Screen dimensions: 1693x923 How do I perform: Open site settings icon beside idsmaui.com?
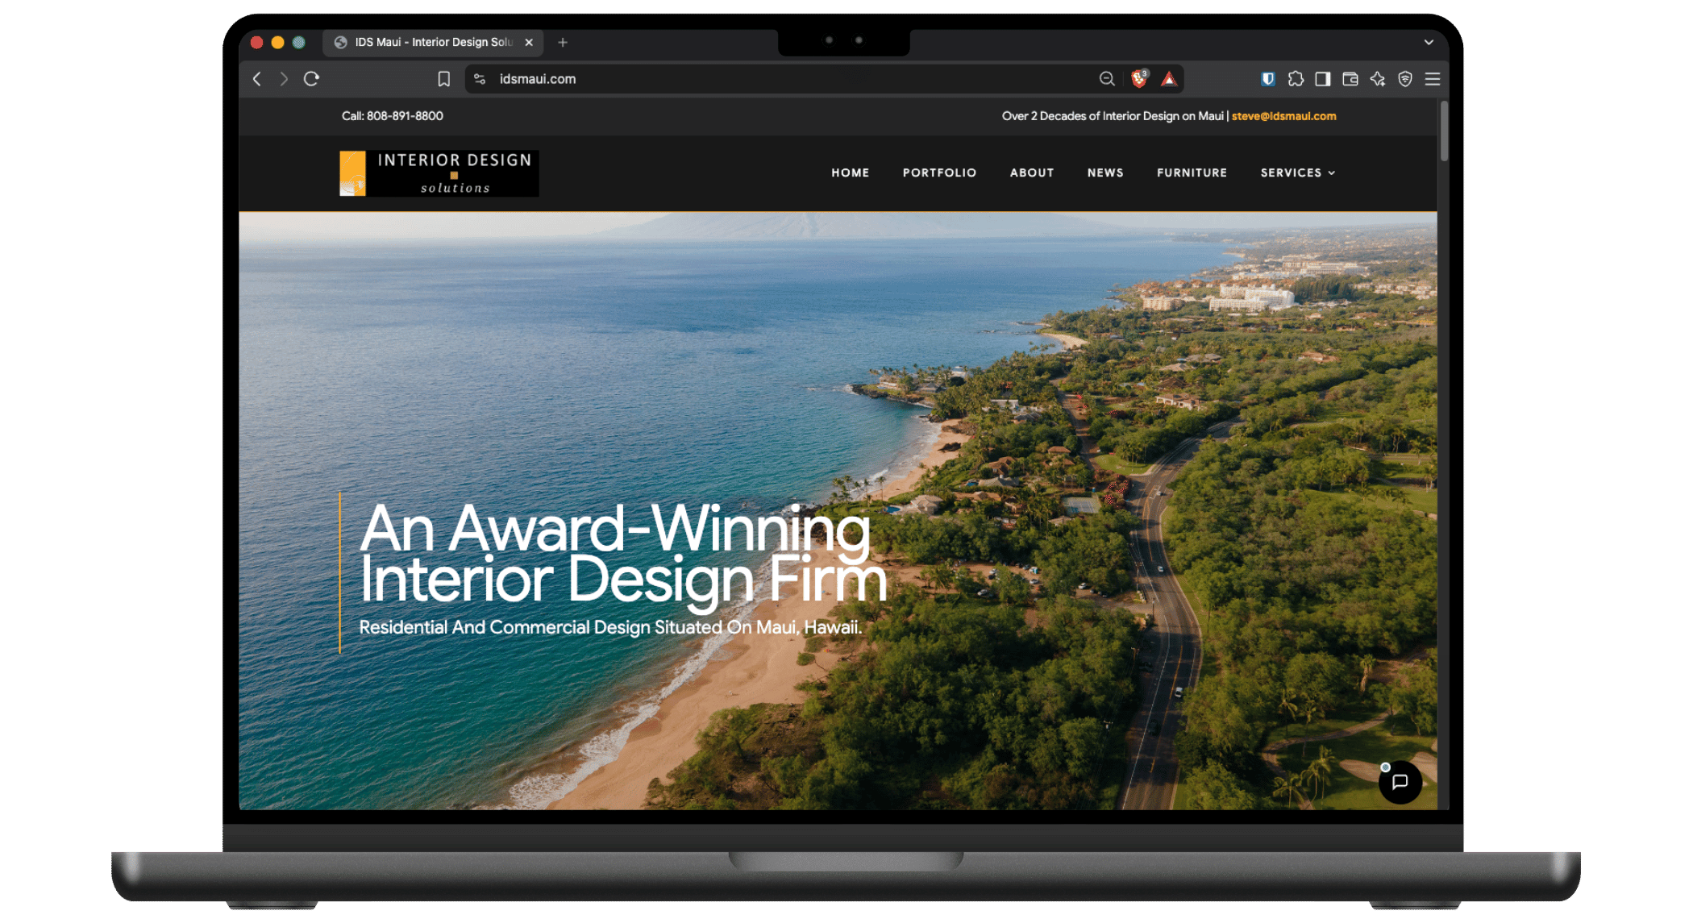(480, 79)
